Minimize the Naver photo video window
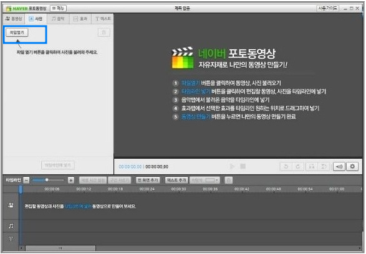Viewport: 366px width, 254px height. pos(345,9)
